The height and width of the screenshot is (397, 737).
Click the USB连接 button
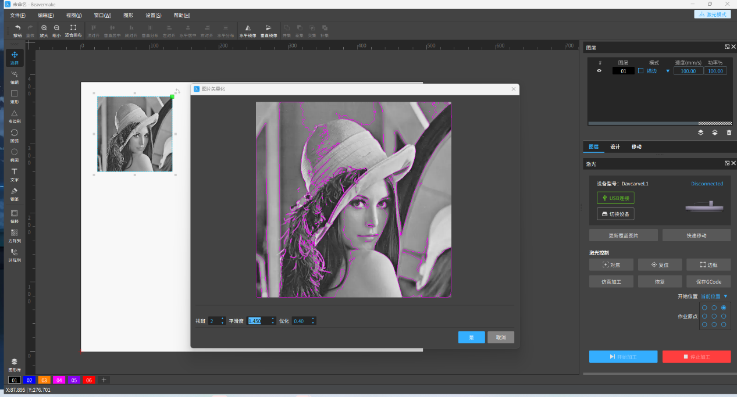coord(615,198)
